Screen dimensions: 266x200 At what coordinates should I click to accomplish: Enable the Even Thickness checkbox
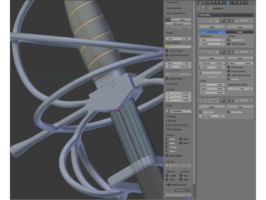coord(229,71)
